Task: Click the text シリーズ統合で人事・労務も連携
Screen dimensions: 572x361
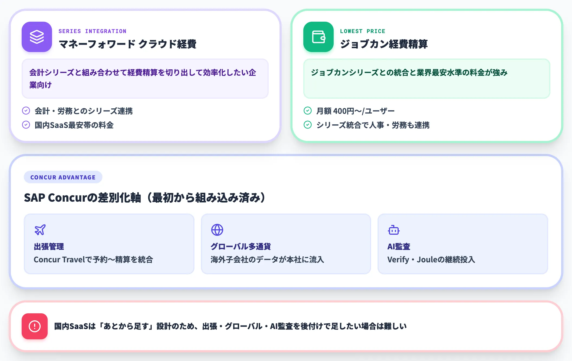Action: (x=373, y=125)
